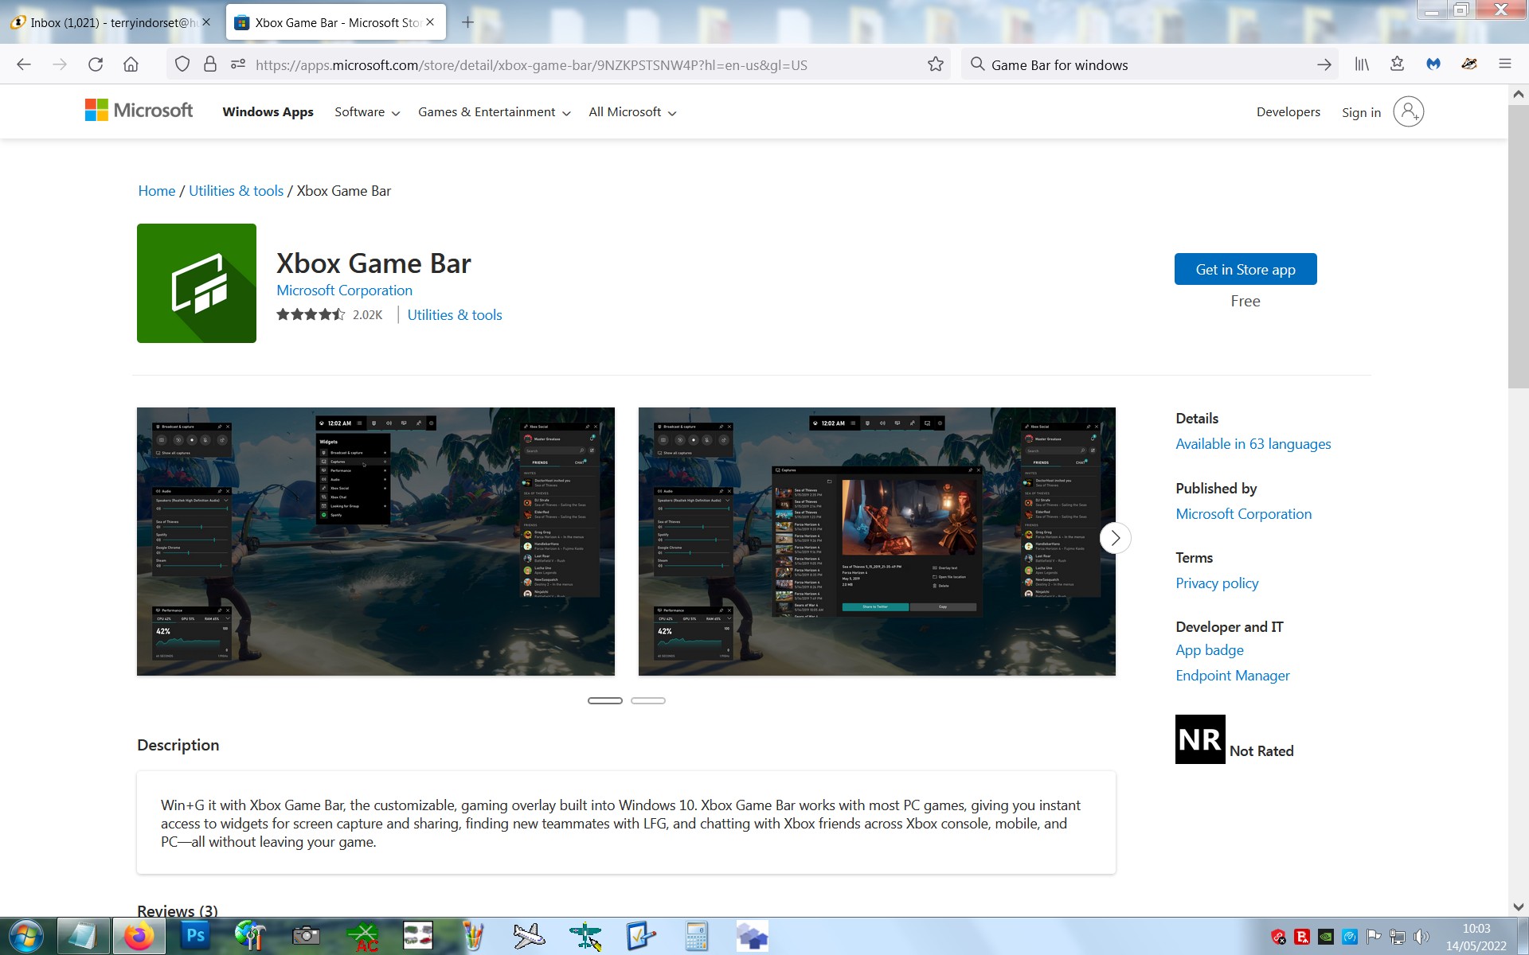The width and height of the screenshot is (1529, 955).
Task: Click the Microsoft logo
Action: point(139,111)
